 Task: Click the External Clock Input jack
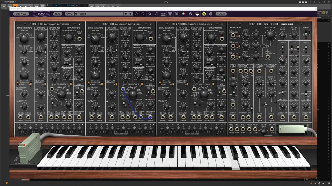click(233, 117)
